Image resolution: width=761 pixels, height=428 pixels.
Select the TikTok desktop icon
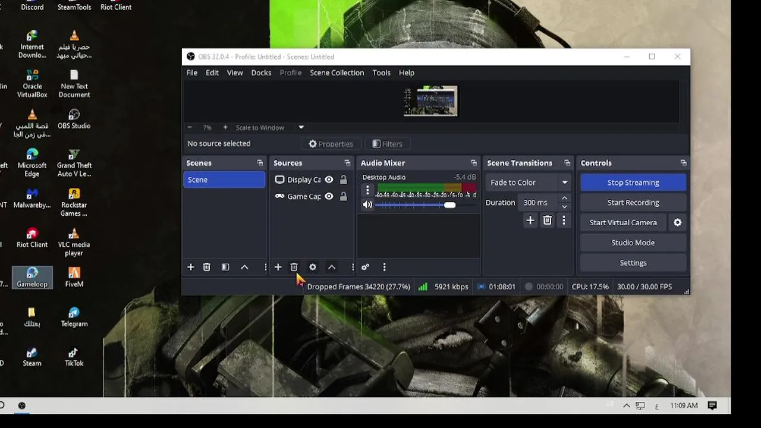pyautogui.click(x=74, y=356)
